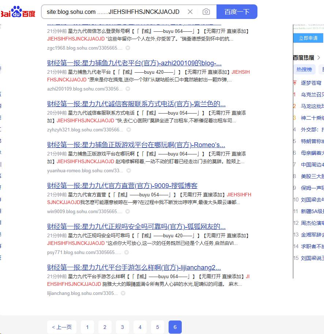324x334 pixels.
Task: Click URL yuanhua-romeo.blog.sohu.com
Action: 85,170
